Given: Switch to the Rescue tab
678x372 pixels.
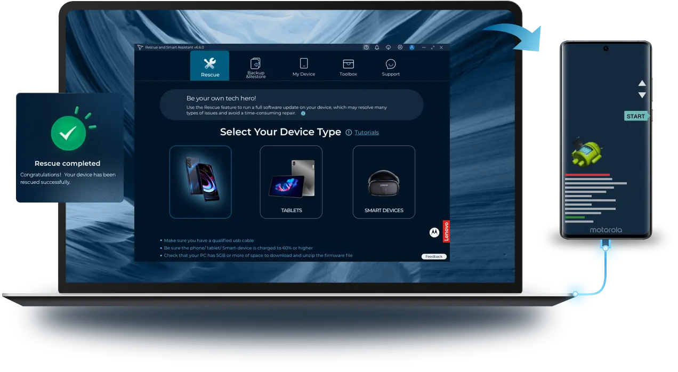Looking at the screenshot, I should click(209, 66).
